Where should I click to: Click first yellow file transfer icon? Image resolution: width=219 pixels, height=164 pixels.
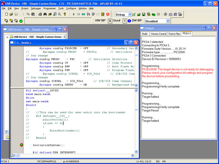(6, 21)
